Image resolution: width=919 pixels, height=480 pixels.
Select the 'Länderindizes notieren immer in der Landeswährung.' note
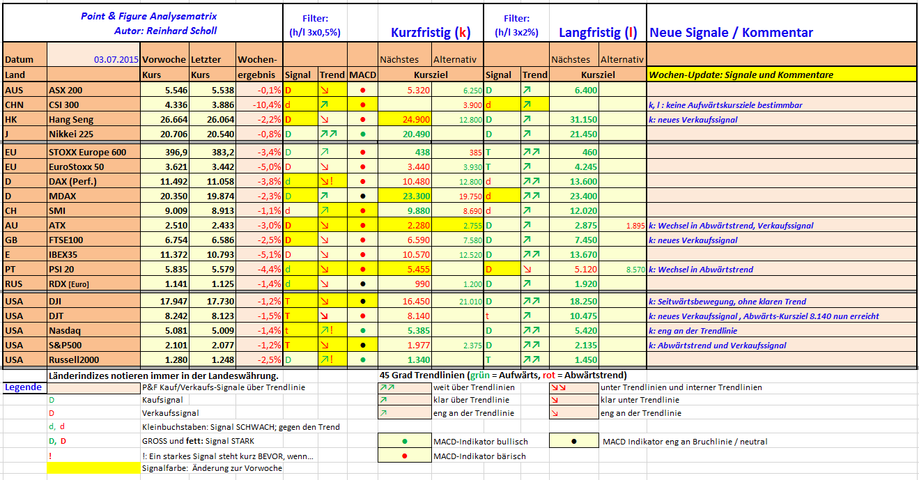pos(164,376)
